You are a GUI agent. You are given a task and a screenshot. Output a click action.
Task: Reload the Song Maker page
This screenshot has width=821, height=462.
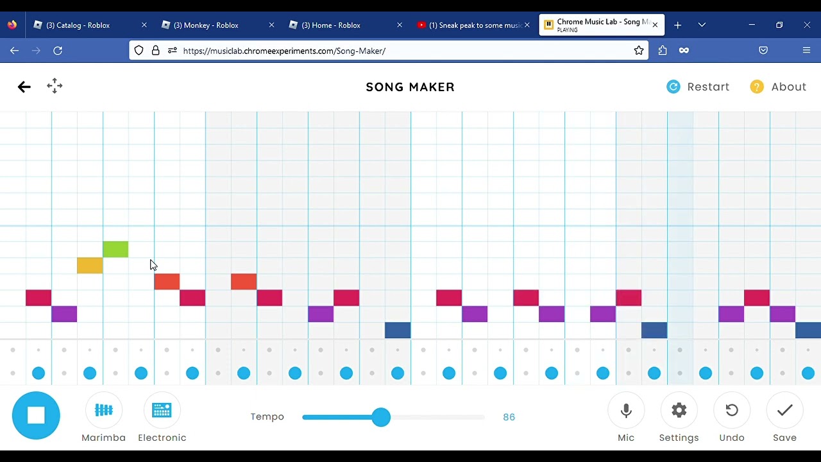pos(58,51)
